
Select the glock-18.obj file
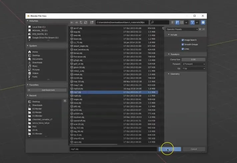click(114, 67)
